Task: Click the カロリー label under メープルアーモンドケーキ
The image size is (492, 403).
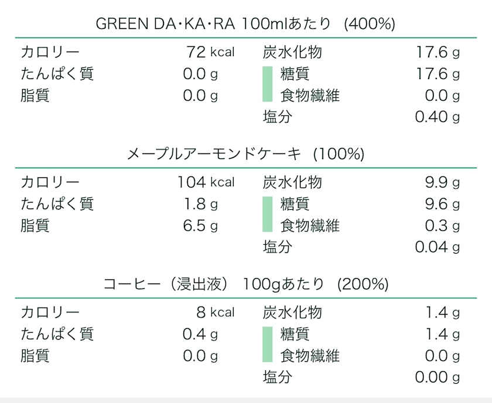Action: pyautogui.click(x=50, y=182)
